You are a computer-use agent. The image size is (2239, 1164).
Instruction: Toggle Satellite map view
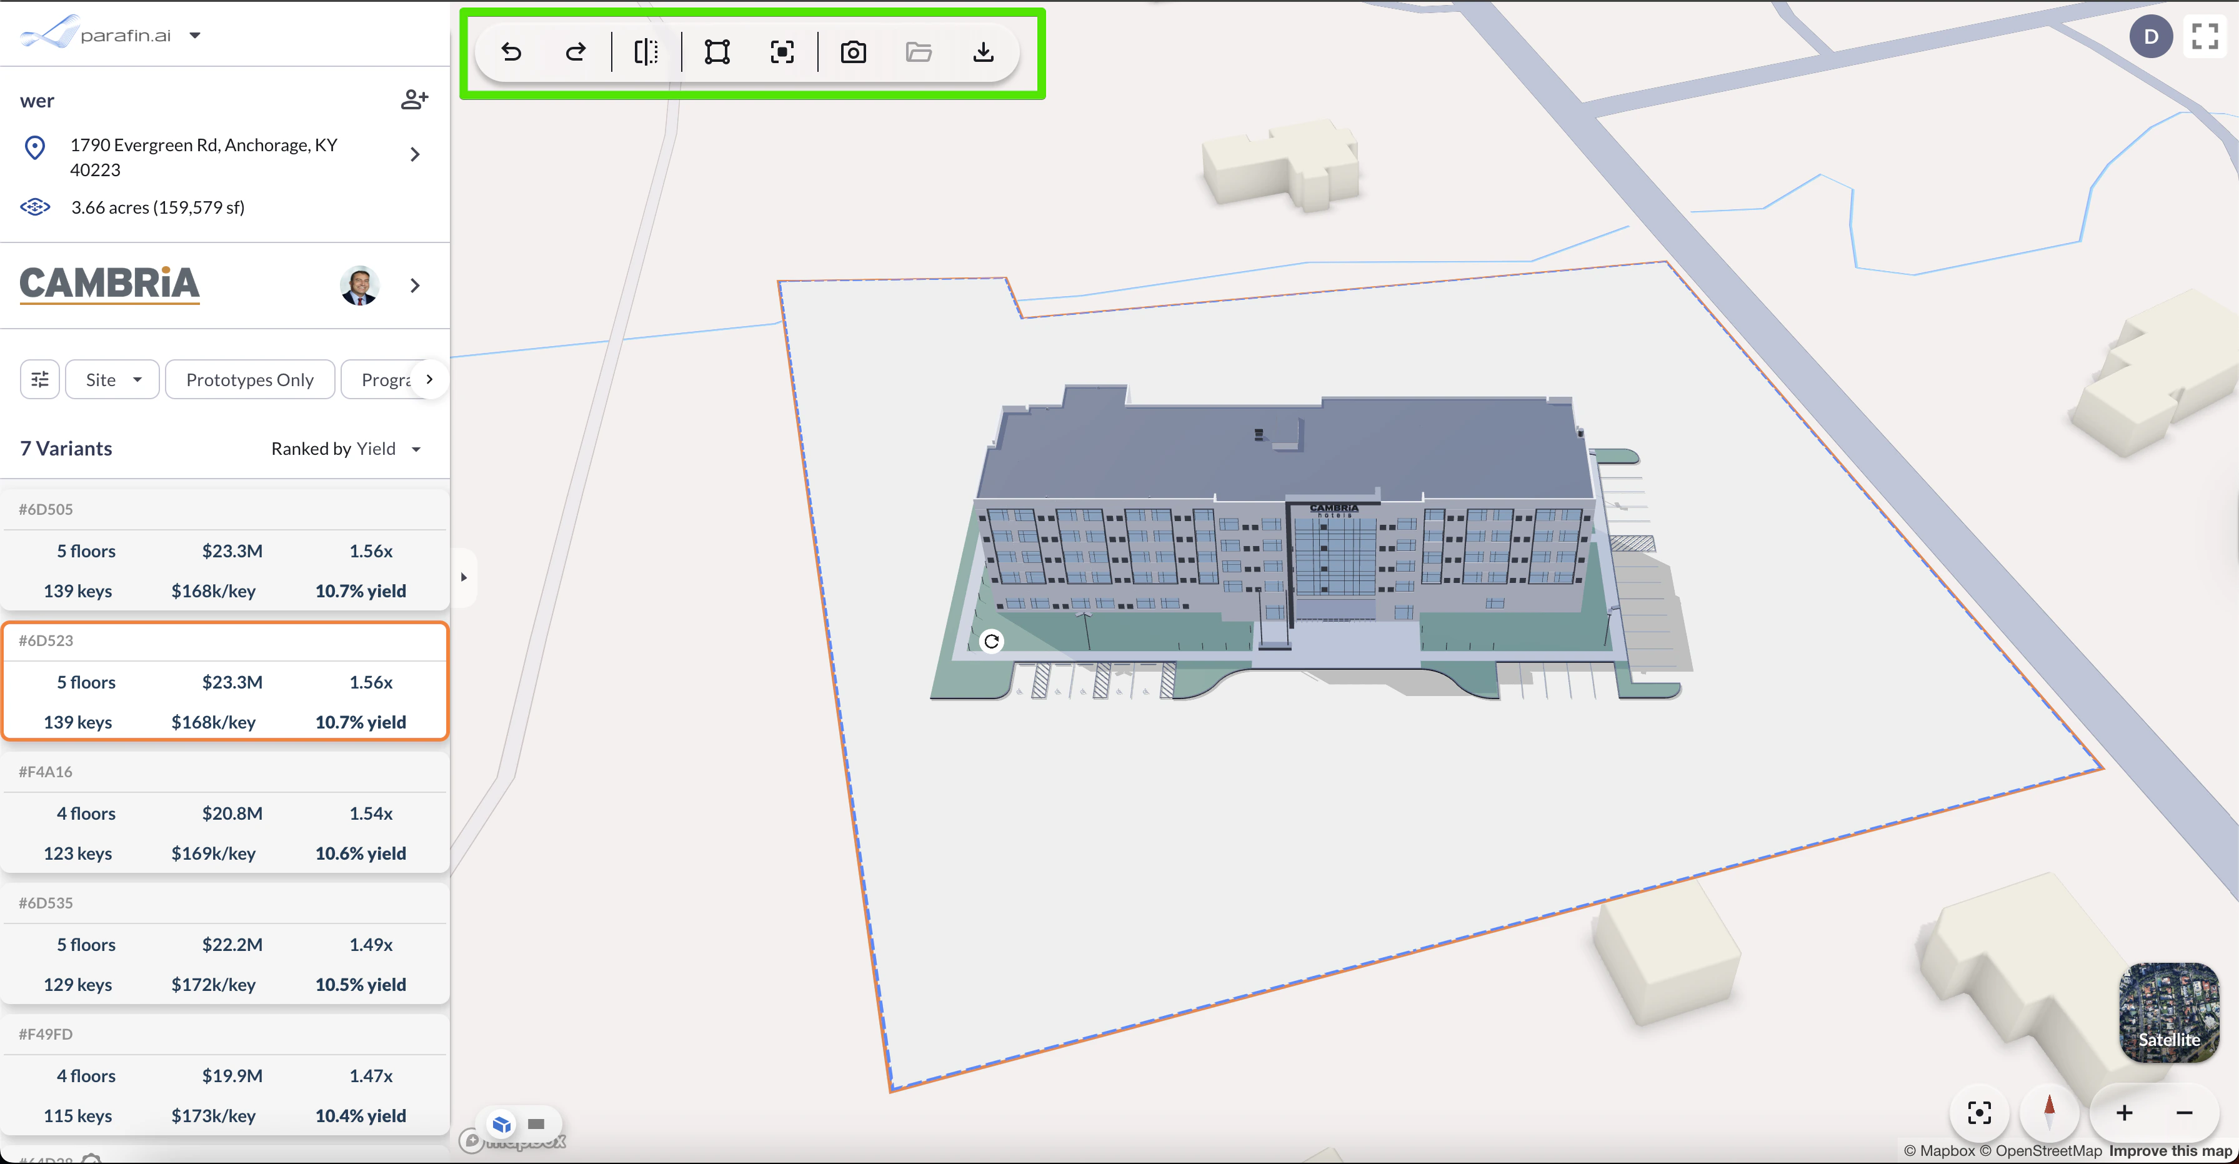[2170, 1013]
